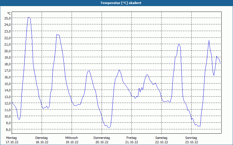Click the date 20.10.22 below the chart
This screenshot has width=233, height=145.
click(x=102, y=142)
